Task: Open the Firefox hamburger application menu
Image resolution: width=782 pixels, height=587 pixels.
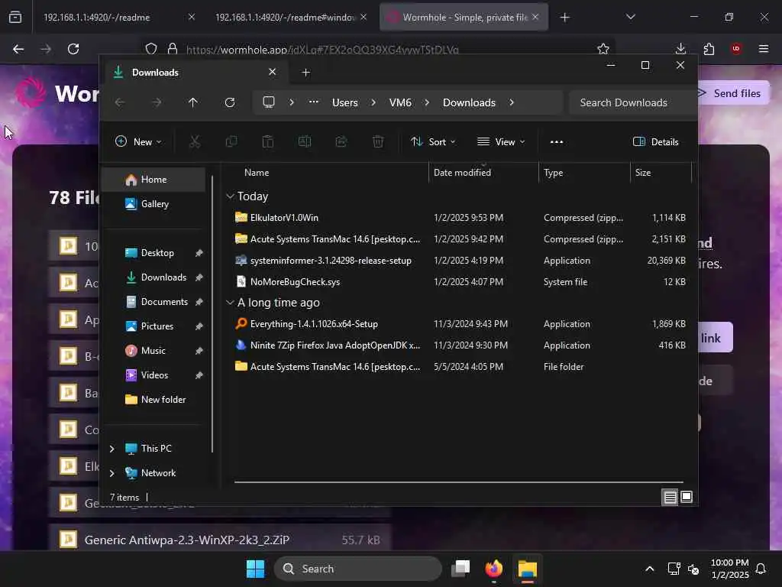Action: [764, 49]
